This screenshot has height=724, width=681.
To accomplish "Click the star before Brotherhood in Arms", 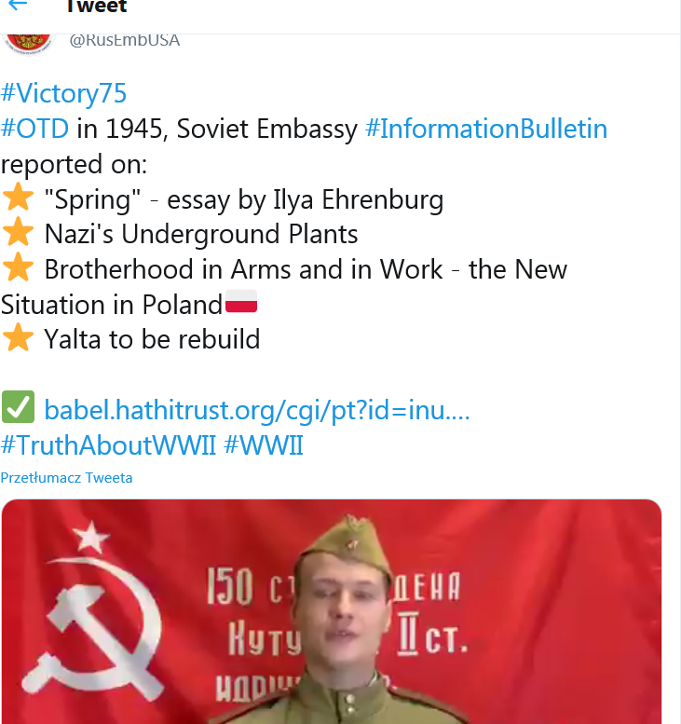I will [x=18, y=268].
